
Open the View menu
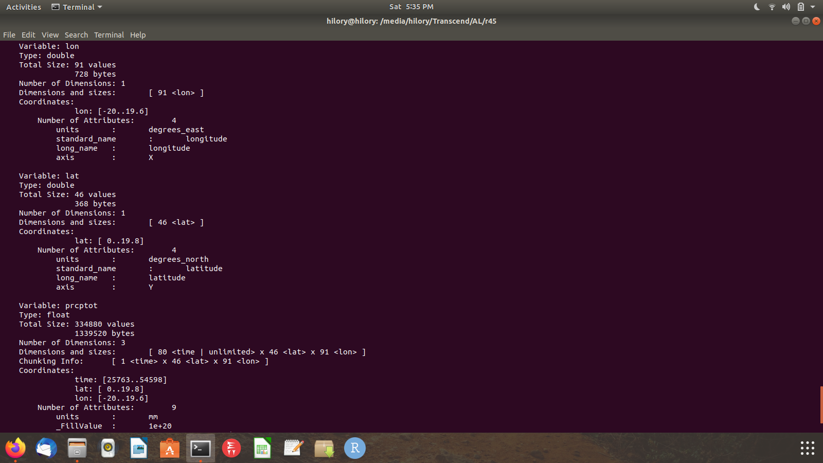point(50,35)
